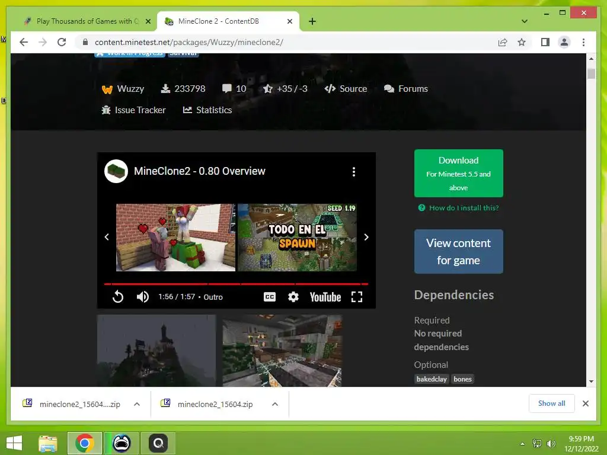Open video settings gear
Viewport: 607px width, 455px height.
293,297
